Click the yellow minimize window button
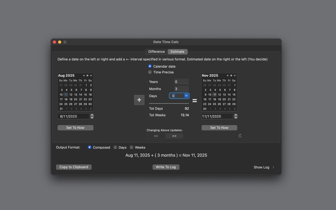The image size is (336, 210). coord(59,42)
